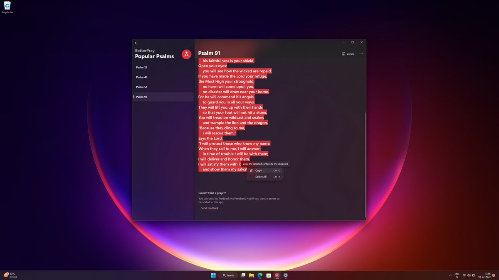Image resolution: width=499 pixels, height=280 pixels.
Task: Choose Select All from the context menu
Action: click(x=265, y=177)
